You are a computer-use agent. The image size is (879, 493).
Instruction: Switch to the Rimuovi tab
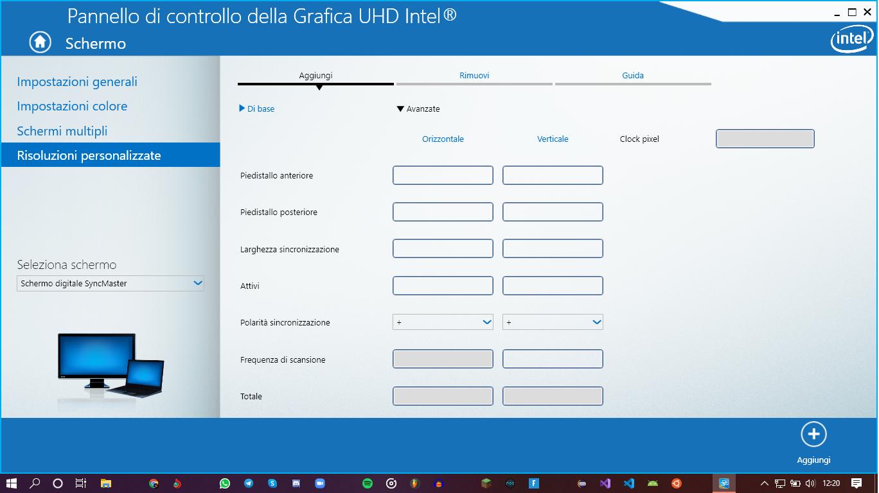474,75
